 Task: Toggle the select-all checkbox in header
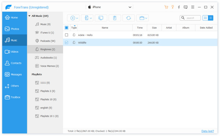click(66, 28)
